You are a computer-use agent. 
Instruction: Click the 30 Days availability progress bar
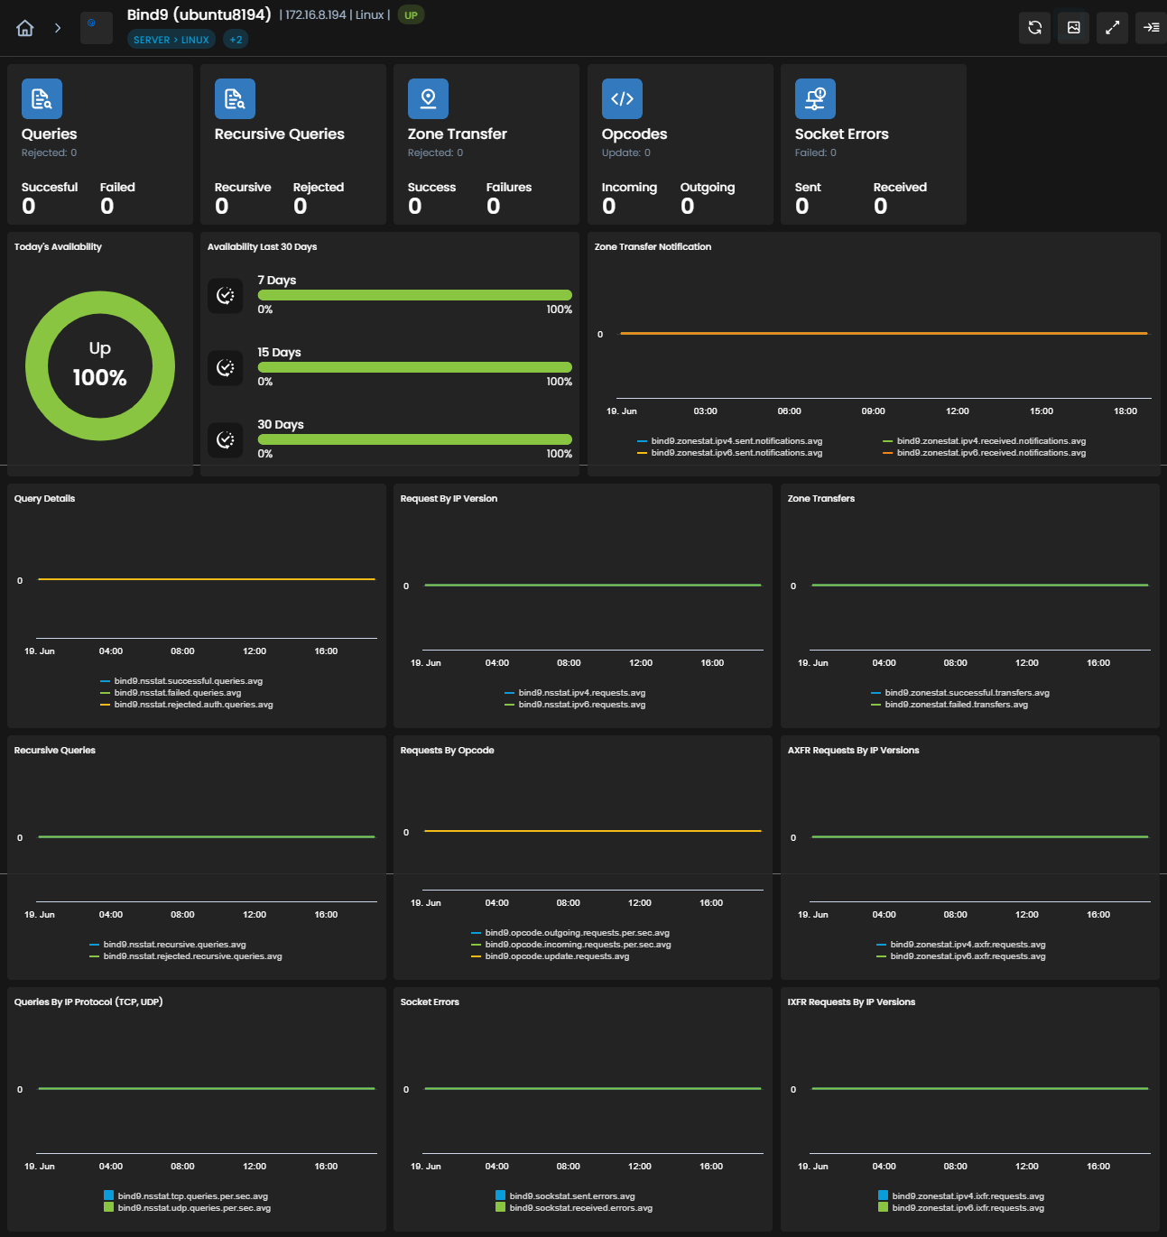415,439
